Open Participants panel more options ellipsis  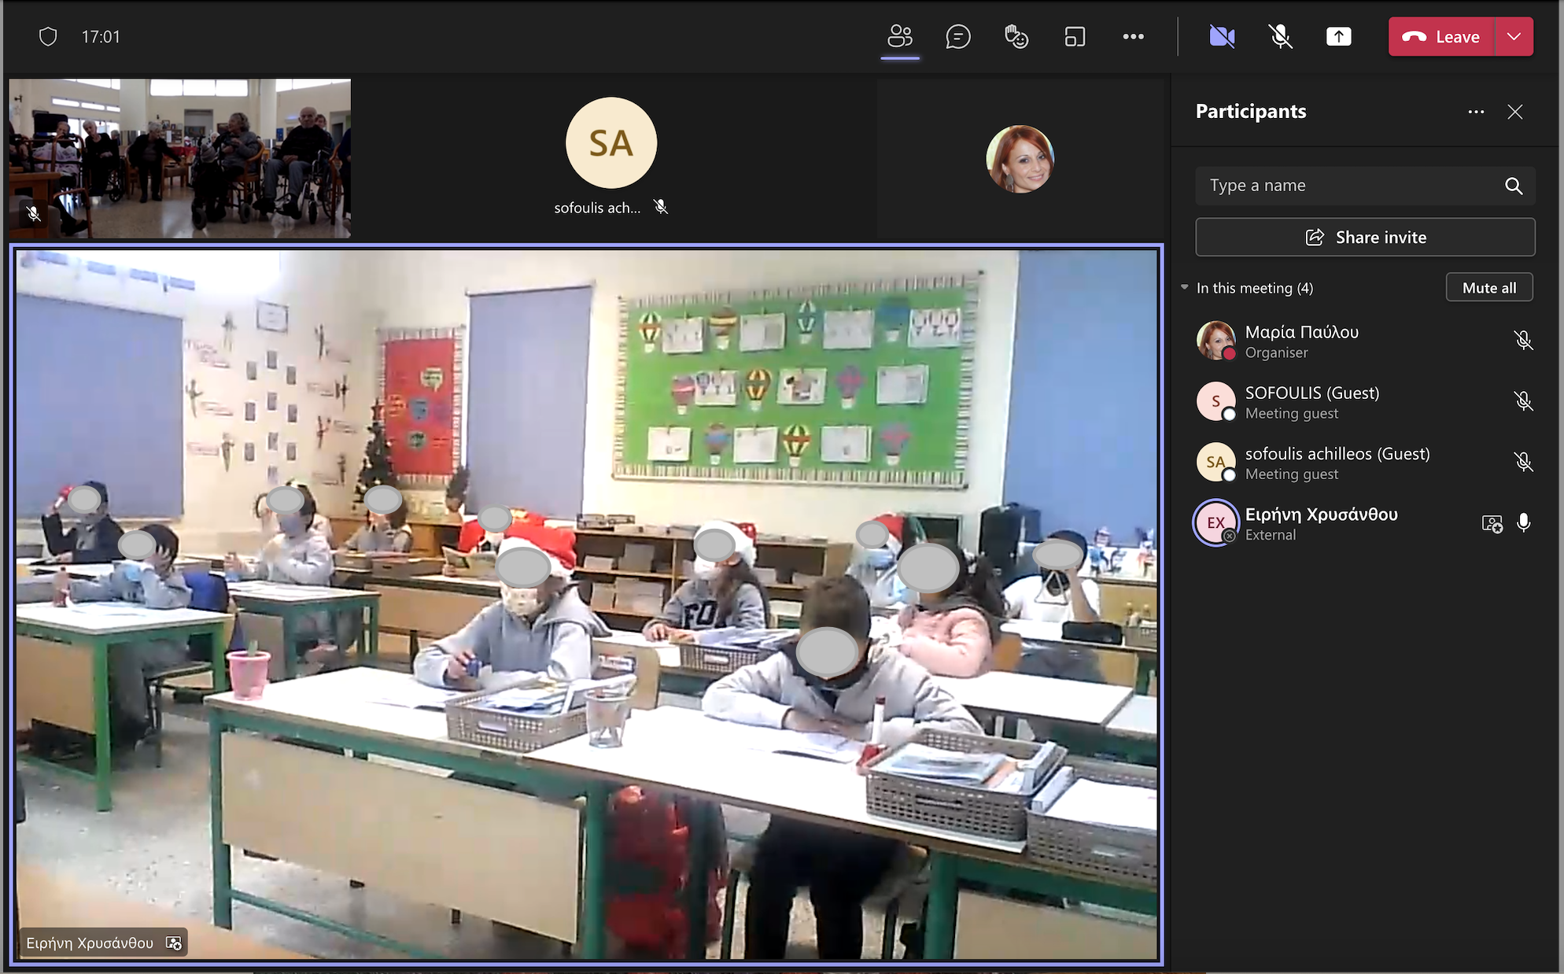click(x=1476, y=112)
